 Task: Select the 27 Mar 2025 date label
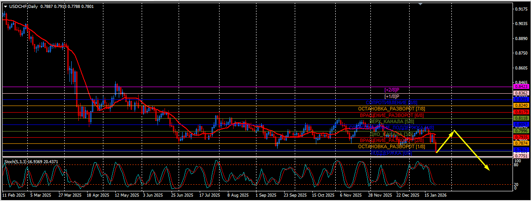(70, 194)
